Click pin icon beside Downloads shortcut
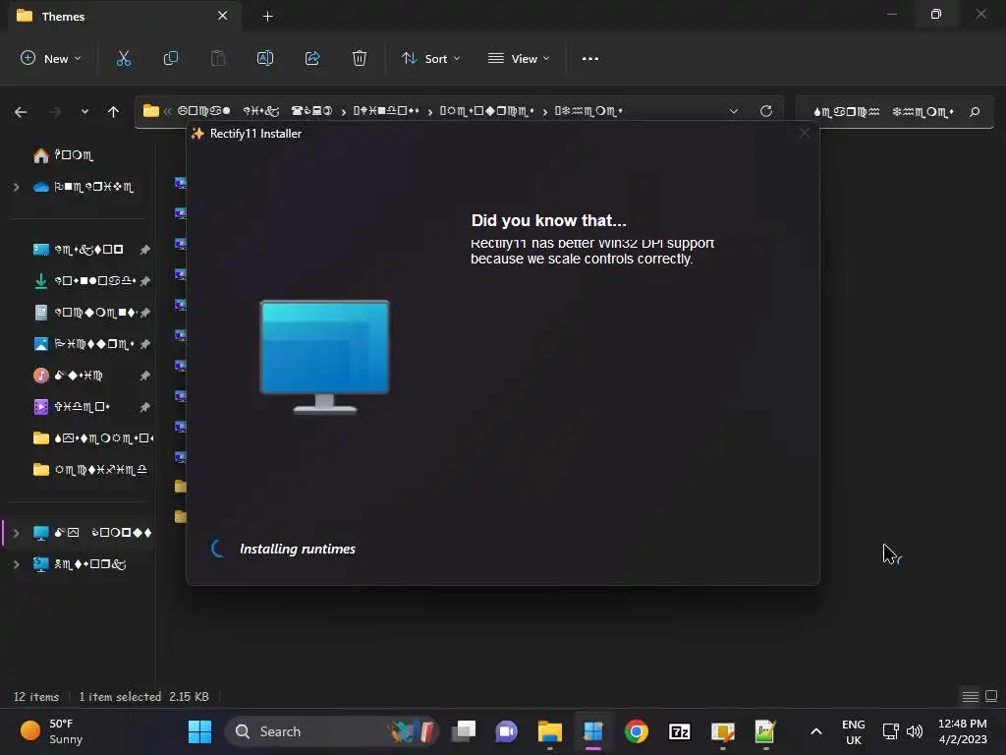Screen dimensions: 1006x755 coord(145,281)
